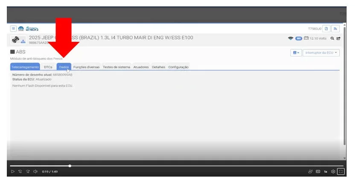Toggle closed captions
This screenshot has height=183, width=356.
coord(318,171)
